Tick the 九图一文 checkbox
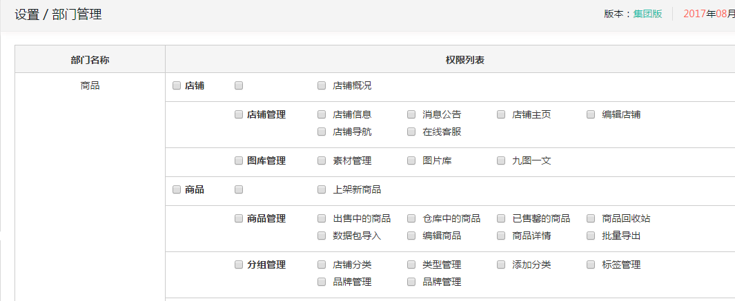 501,161
